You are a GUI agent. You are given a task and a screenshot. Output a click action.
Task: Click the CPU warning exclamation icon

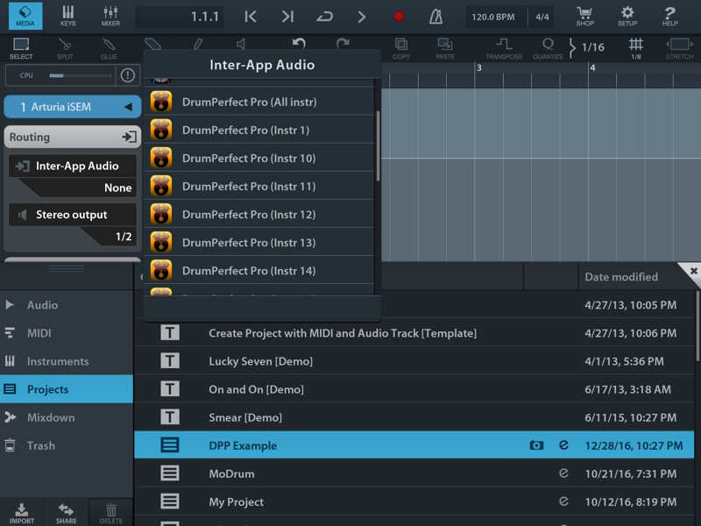point(127,75)
